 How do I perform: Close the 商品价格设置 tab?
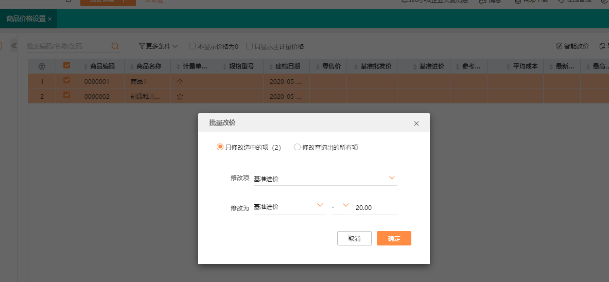coord(50,19)
